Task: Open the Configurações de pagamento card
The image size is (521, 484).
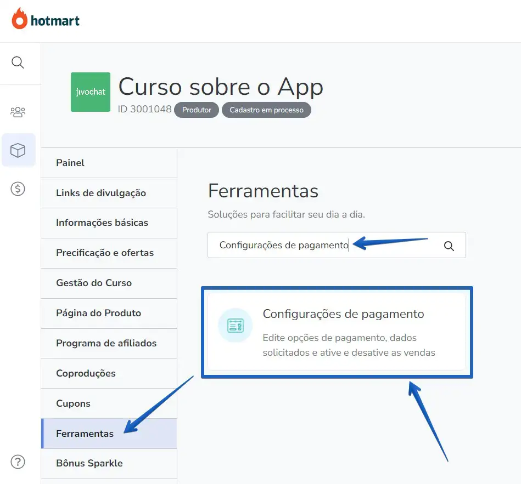Action: click(x=337, y=332)
